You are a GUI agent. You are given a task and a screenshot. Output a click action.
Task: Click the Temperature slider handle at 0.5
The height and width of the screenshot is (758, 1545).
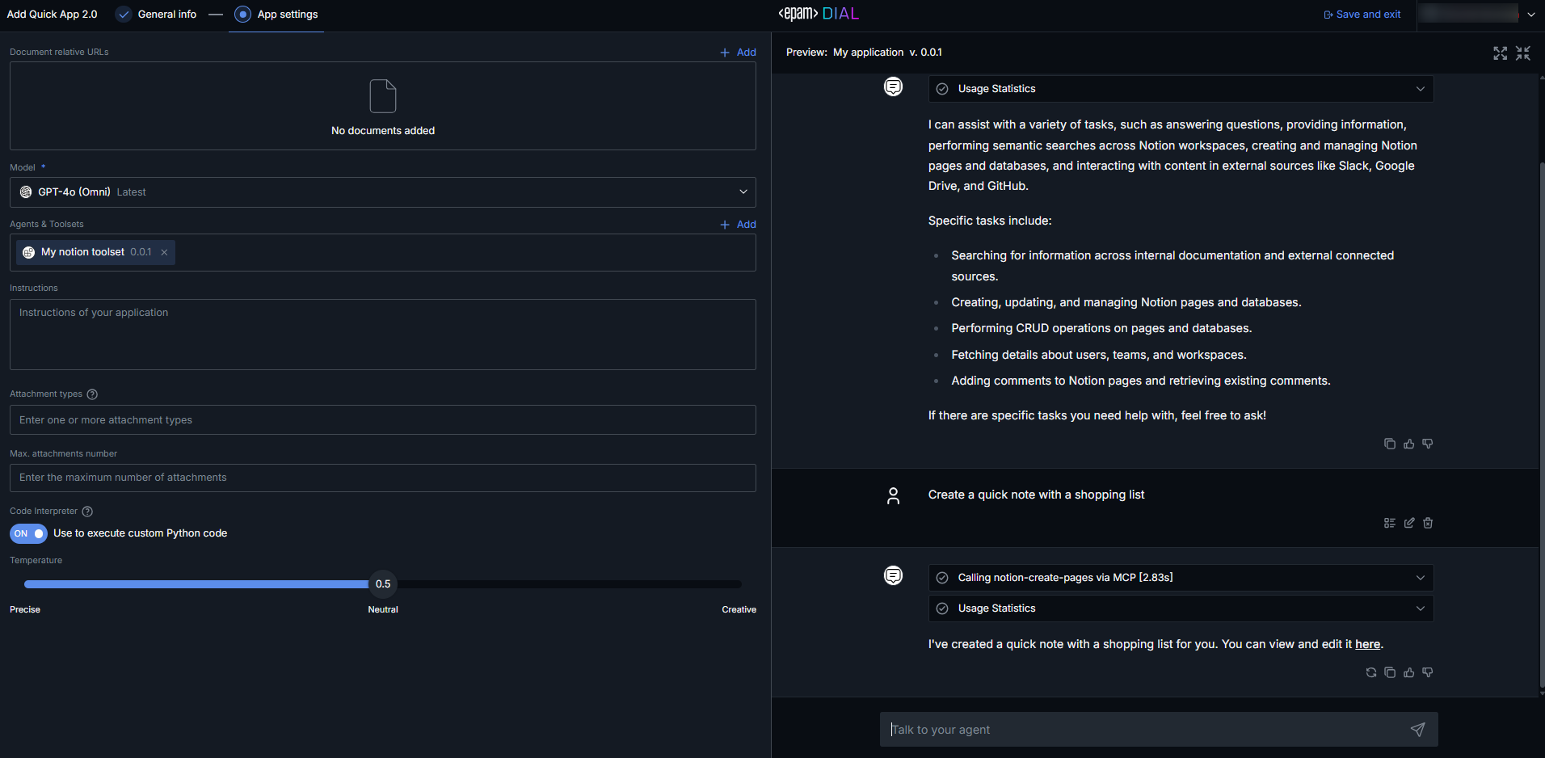383,584
